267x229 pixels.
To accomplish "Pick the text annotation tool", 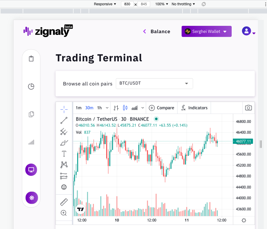I will click(x=64, y=153).
